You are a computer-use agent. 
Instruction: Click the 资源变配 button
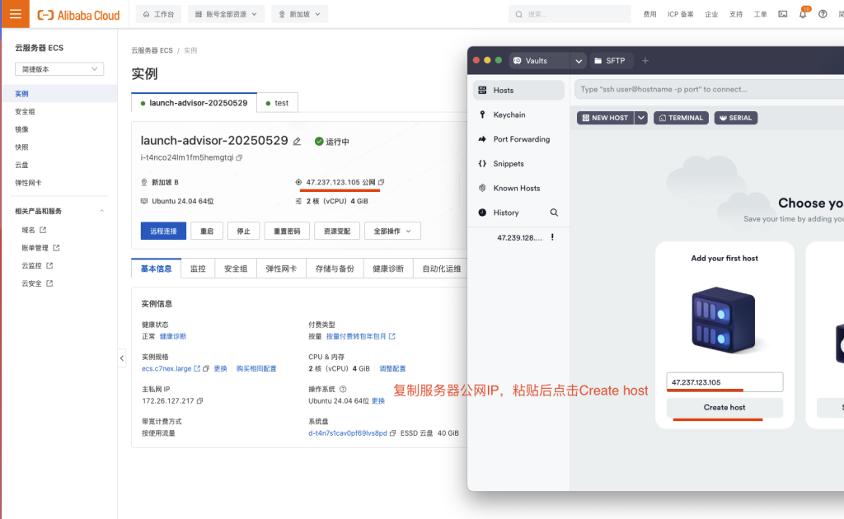point(337,231)
